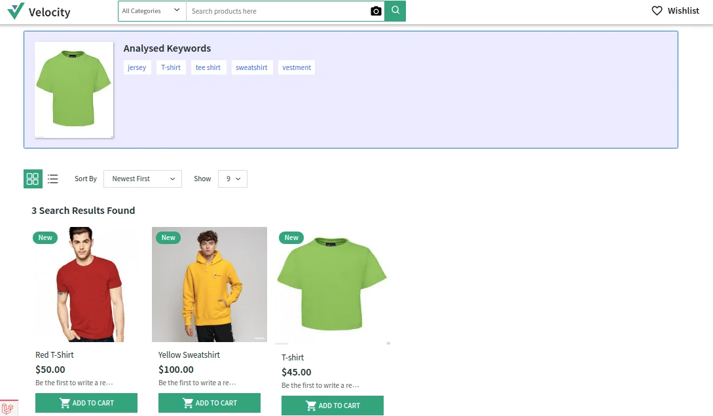
Task: Focus the Search products here field
Action: 278,11
